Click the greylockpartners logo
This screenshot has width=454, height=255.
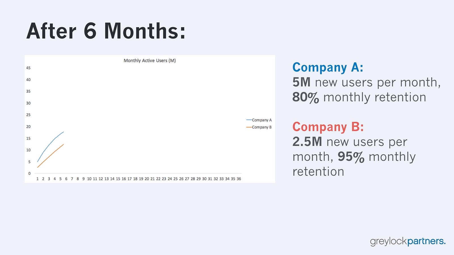(408, 241)
